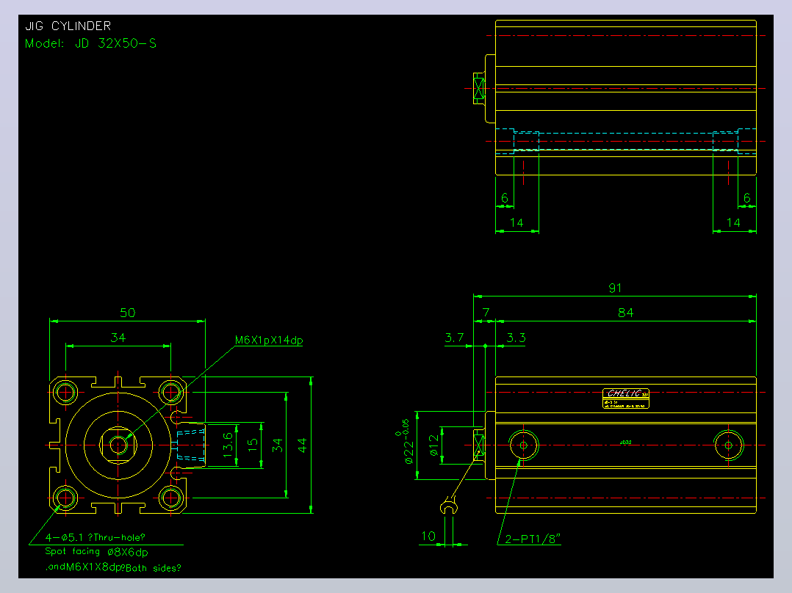
Task: Select the '10' wrench flat dimension
Action: tap(428, 536)
